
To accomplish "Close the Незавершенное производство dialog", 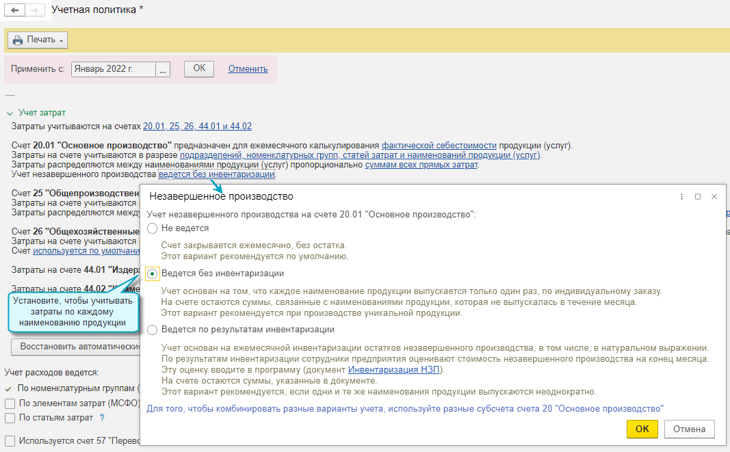I will tap(714, 196).
